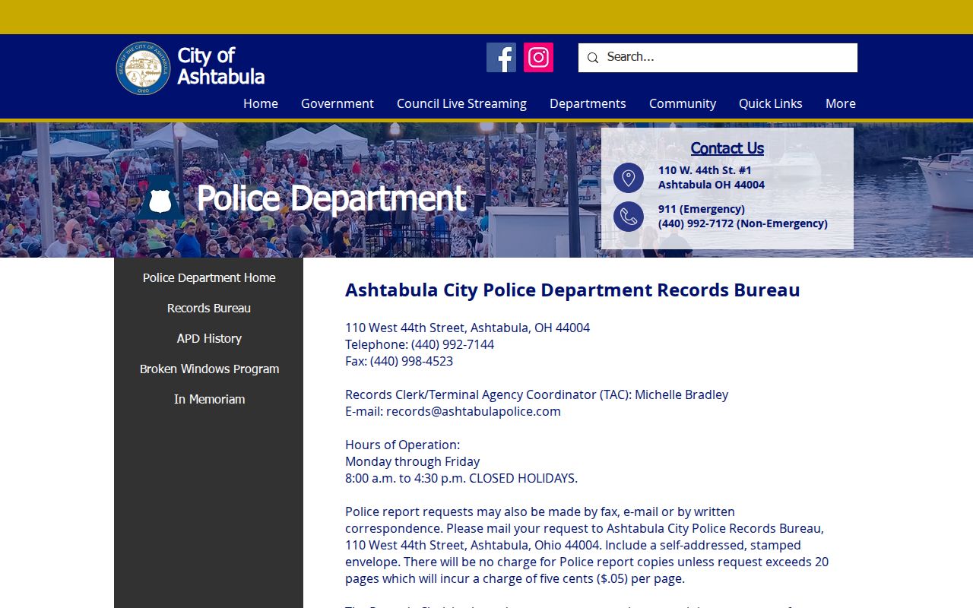973x608 pixels.
Task: Click the 911 (Emergency) text
Action: 702,209
